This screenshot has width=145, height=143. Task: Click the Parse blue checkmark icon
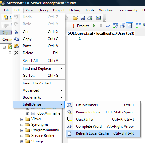[x=108, y=26]
